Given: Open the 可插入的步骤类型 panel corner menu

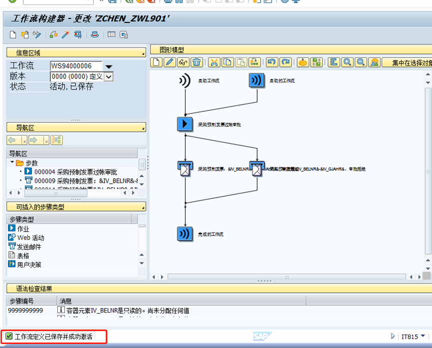Looking at the screenshot, I should point(143,208).
